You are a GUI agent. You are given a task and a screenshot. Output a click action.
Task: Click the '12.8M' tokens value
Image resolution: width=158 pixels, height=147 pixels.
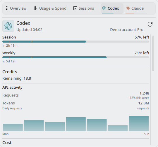144,103
